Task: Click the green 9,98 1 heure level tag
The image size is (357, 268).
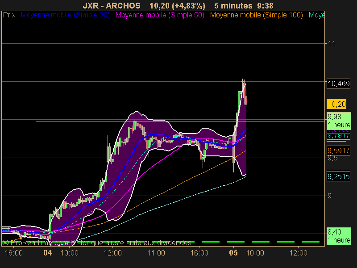Action: (x=339, y=121)
